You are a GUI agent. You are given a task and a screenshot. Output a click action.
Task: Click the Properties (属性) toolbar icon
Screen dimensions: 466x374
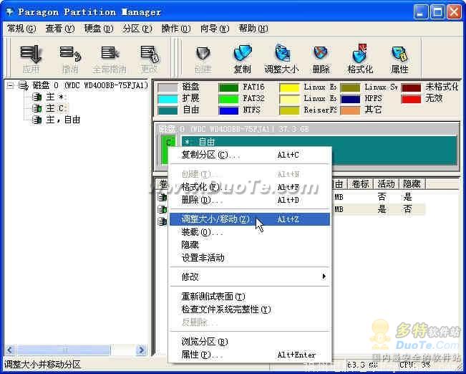399,59
